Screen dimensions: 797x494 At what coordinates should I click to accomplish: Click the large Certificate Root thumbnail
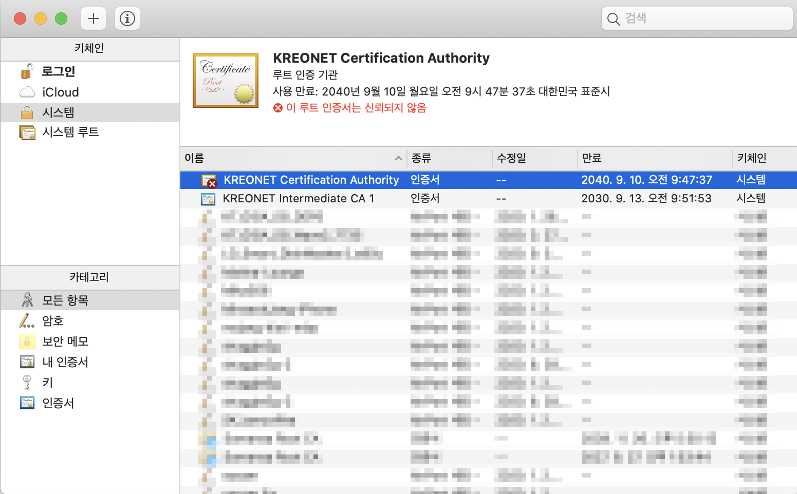pyautogui.click(x=226, y=81)
